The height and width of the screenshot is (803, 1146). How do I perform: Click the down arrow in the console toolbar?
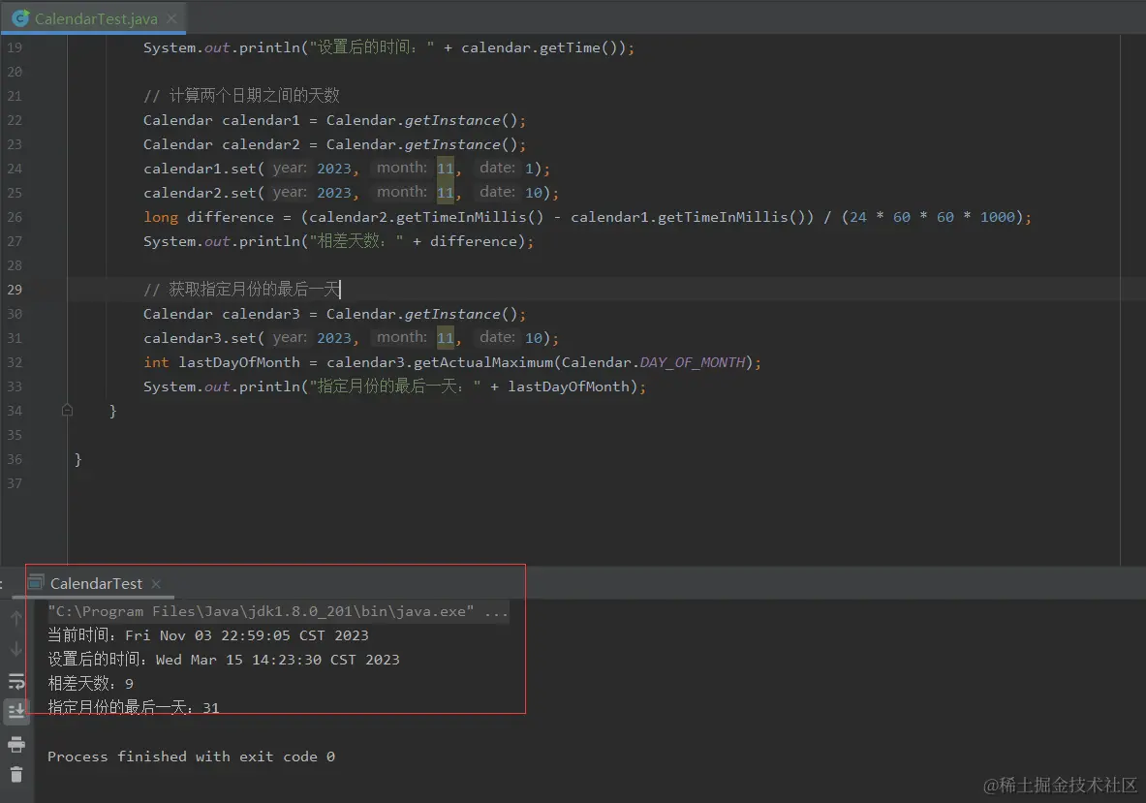(16, 648)
